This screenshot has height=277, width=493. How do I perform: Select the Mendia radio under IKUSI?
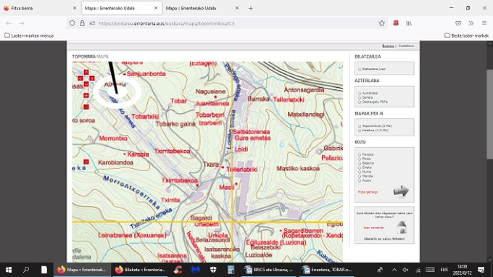point(360,176)
